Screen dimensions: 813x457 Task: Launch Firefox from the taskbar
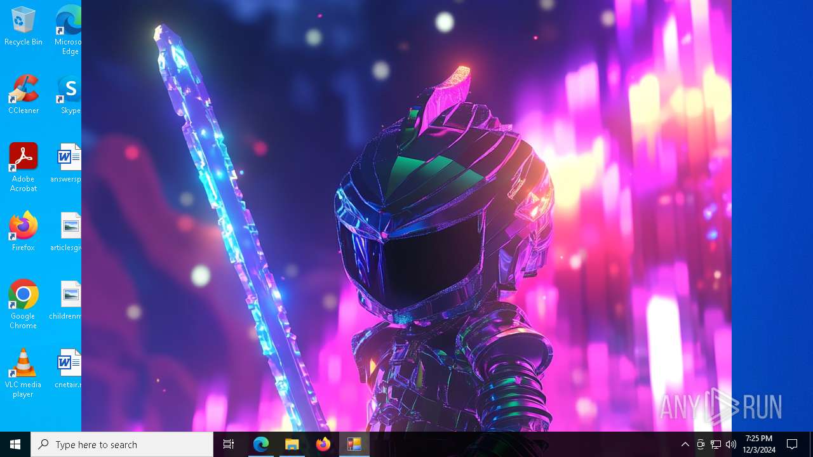[x=323, y=444]
